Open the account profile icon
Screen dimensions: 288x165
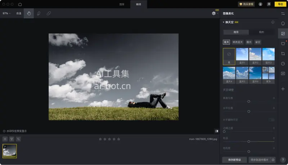pyautogui.click(x=260, y=4)
